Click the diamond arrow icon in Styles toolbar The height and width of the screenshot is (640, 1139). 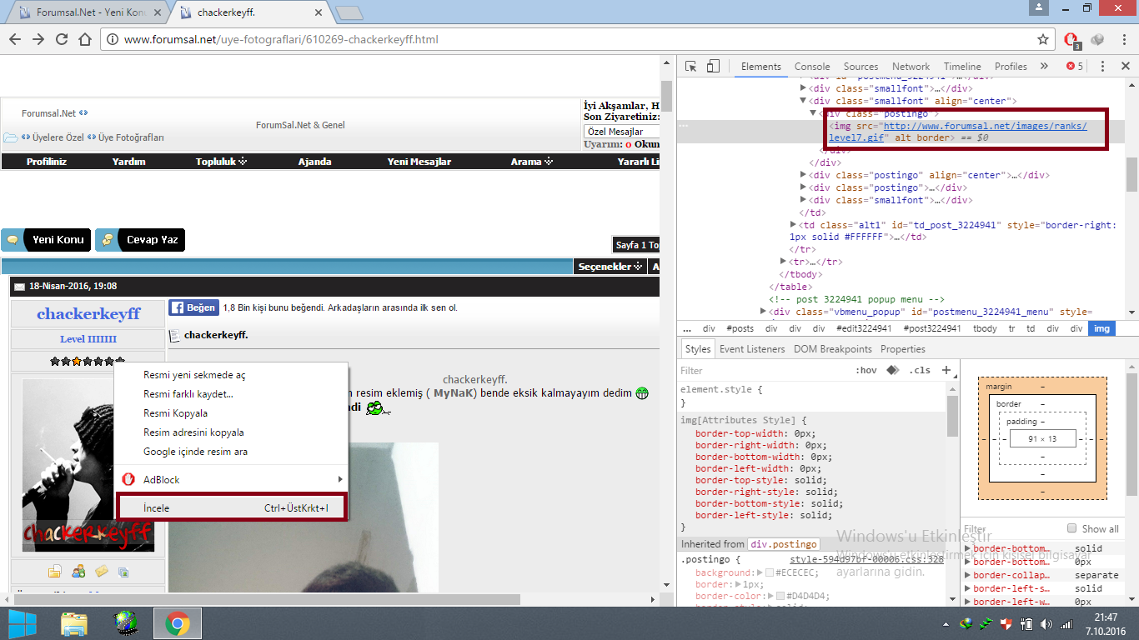[892, 370]
